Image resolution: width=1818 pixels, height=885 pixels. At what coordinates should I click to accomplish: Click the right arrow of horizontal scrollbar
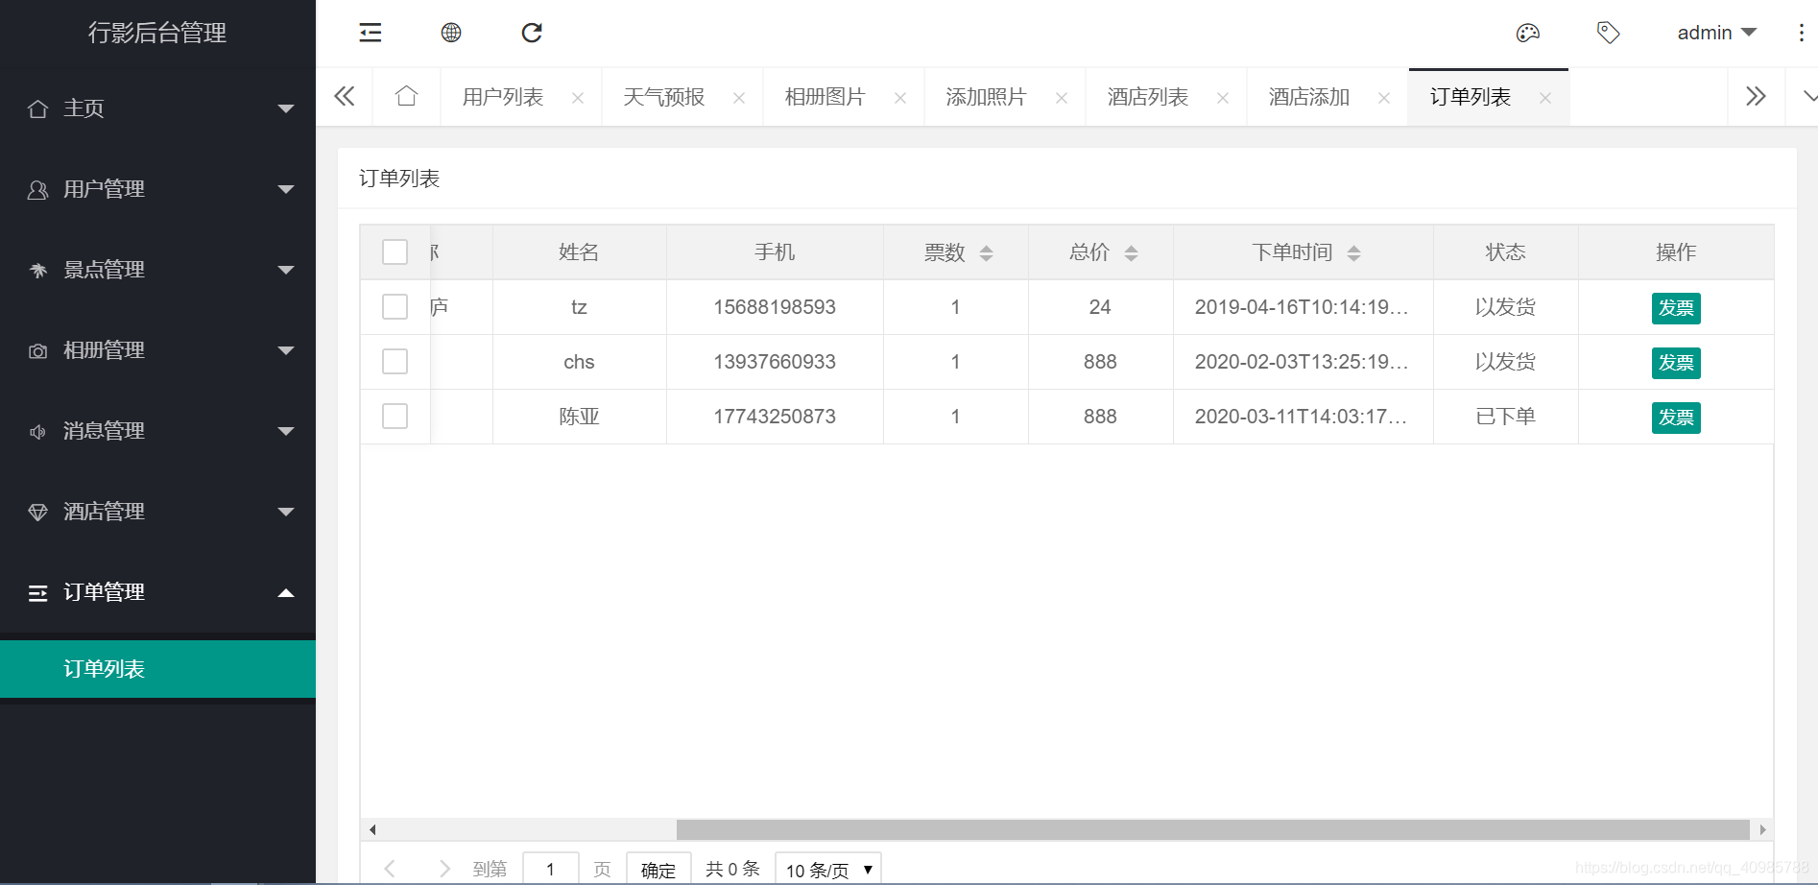point(1762,829)
